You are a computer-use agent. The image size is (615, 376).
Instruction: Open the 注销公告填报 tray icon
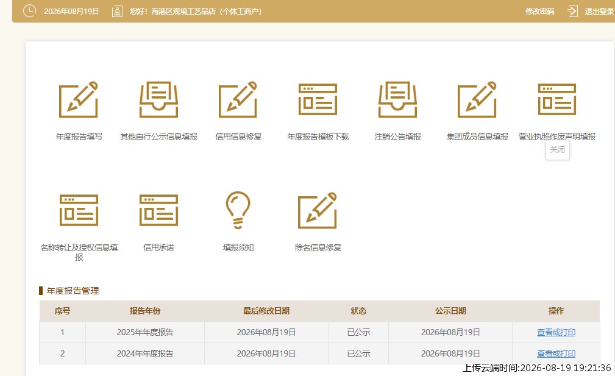(x=397, y=99)
